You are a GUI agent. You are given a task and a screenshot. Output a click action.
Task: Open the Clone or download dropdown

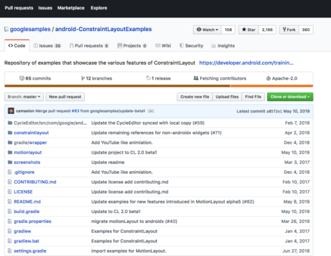pyautogui.click(x=290, y=97)
